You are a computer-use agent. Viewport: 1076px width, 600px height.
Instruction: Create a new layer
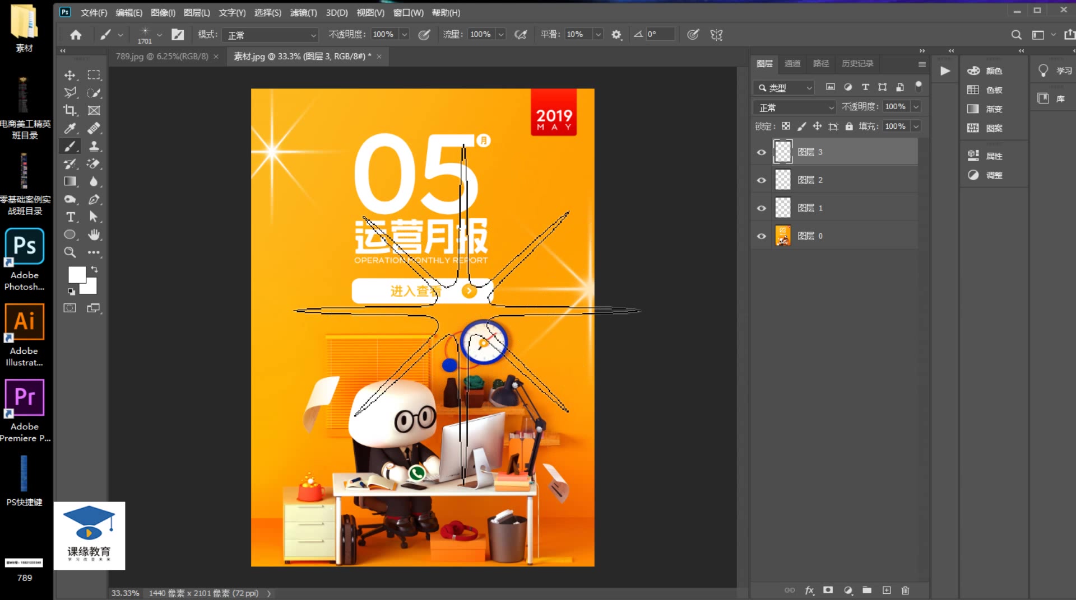tap(887, 590)
